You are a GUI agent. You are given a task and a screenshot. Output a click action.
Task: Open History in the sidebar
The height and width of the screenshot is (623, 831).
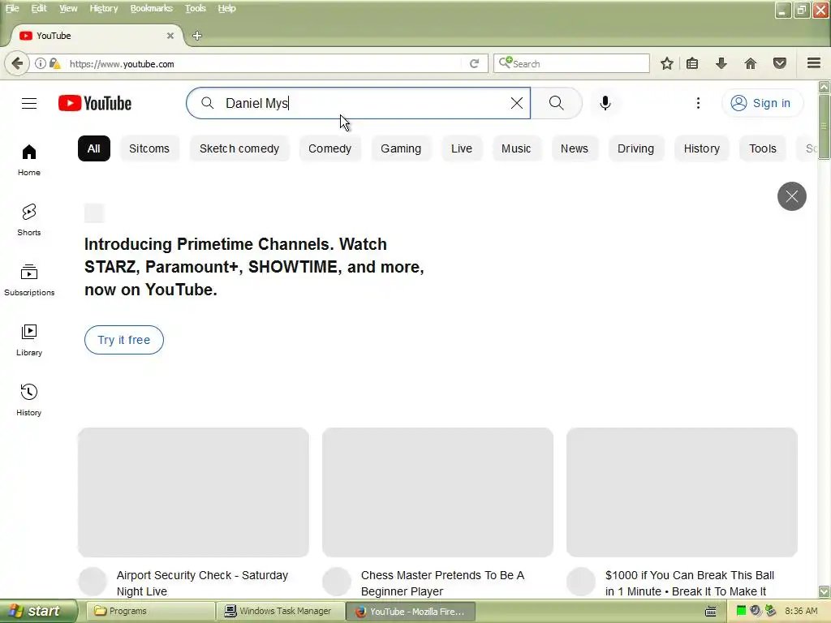click(29, 400)
